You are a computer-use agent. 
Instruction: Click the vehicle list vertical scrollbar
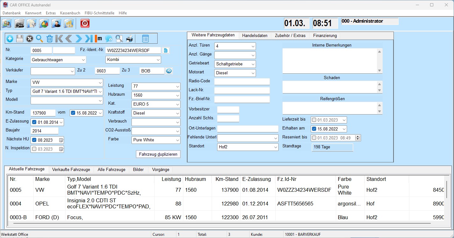(x=446, y=190)
